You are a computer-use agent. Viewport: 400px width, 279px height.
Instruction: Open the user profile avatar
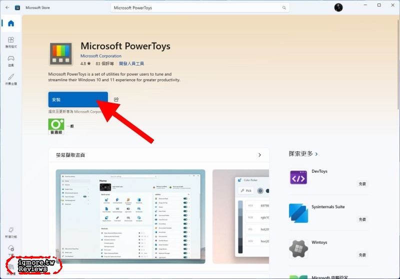click(338, 8)
